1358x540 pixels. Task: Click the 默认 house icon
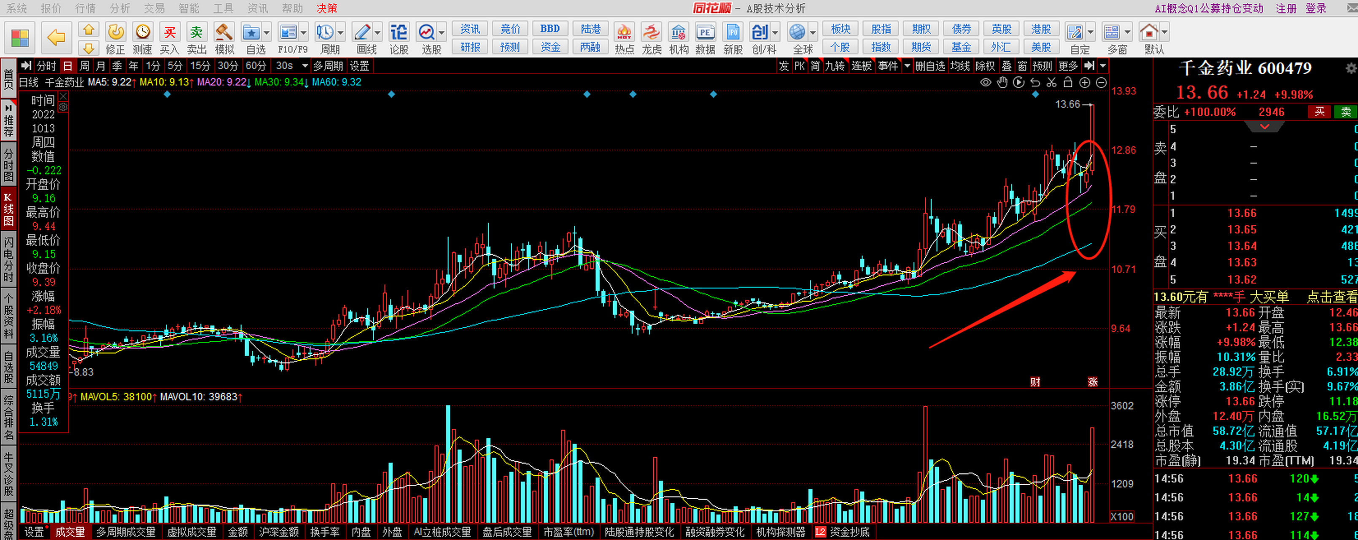1149,33
